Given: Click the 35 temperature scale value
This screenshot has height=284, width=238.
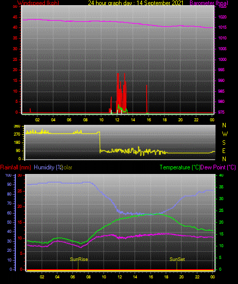Looking at the screenshot, I should pos(221,187).
